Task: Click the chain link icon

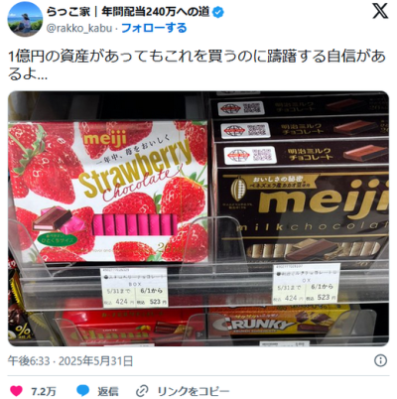Action: [142, 391]
